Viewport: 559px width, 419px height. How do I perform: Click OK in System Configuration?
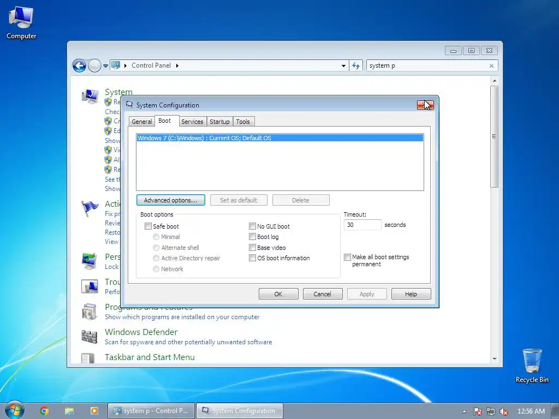point(278,294)
